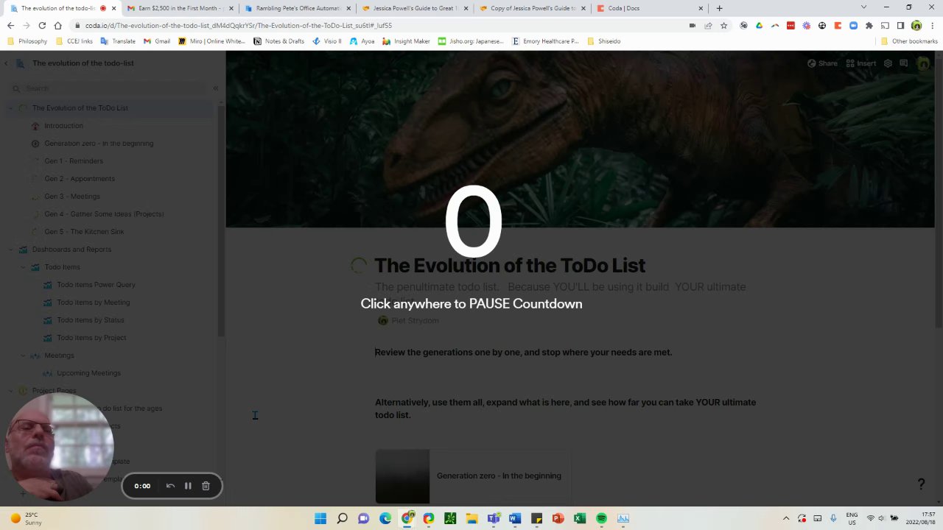Viewport: 943px width, 530px height.
Task: Collapse Dashboards and Reports section
Action: 11,250
